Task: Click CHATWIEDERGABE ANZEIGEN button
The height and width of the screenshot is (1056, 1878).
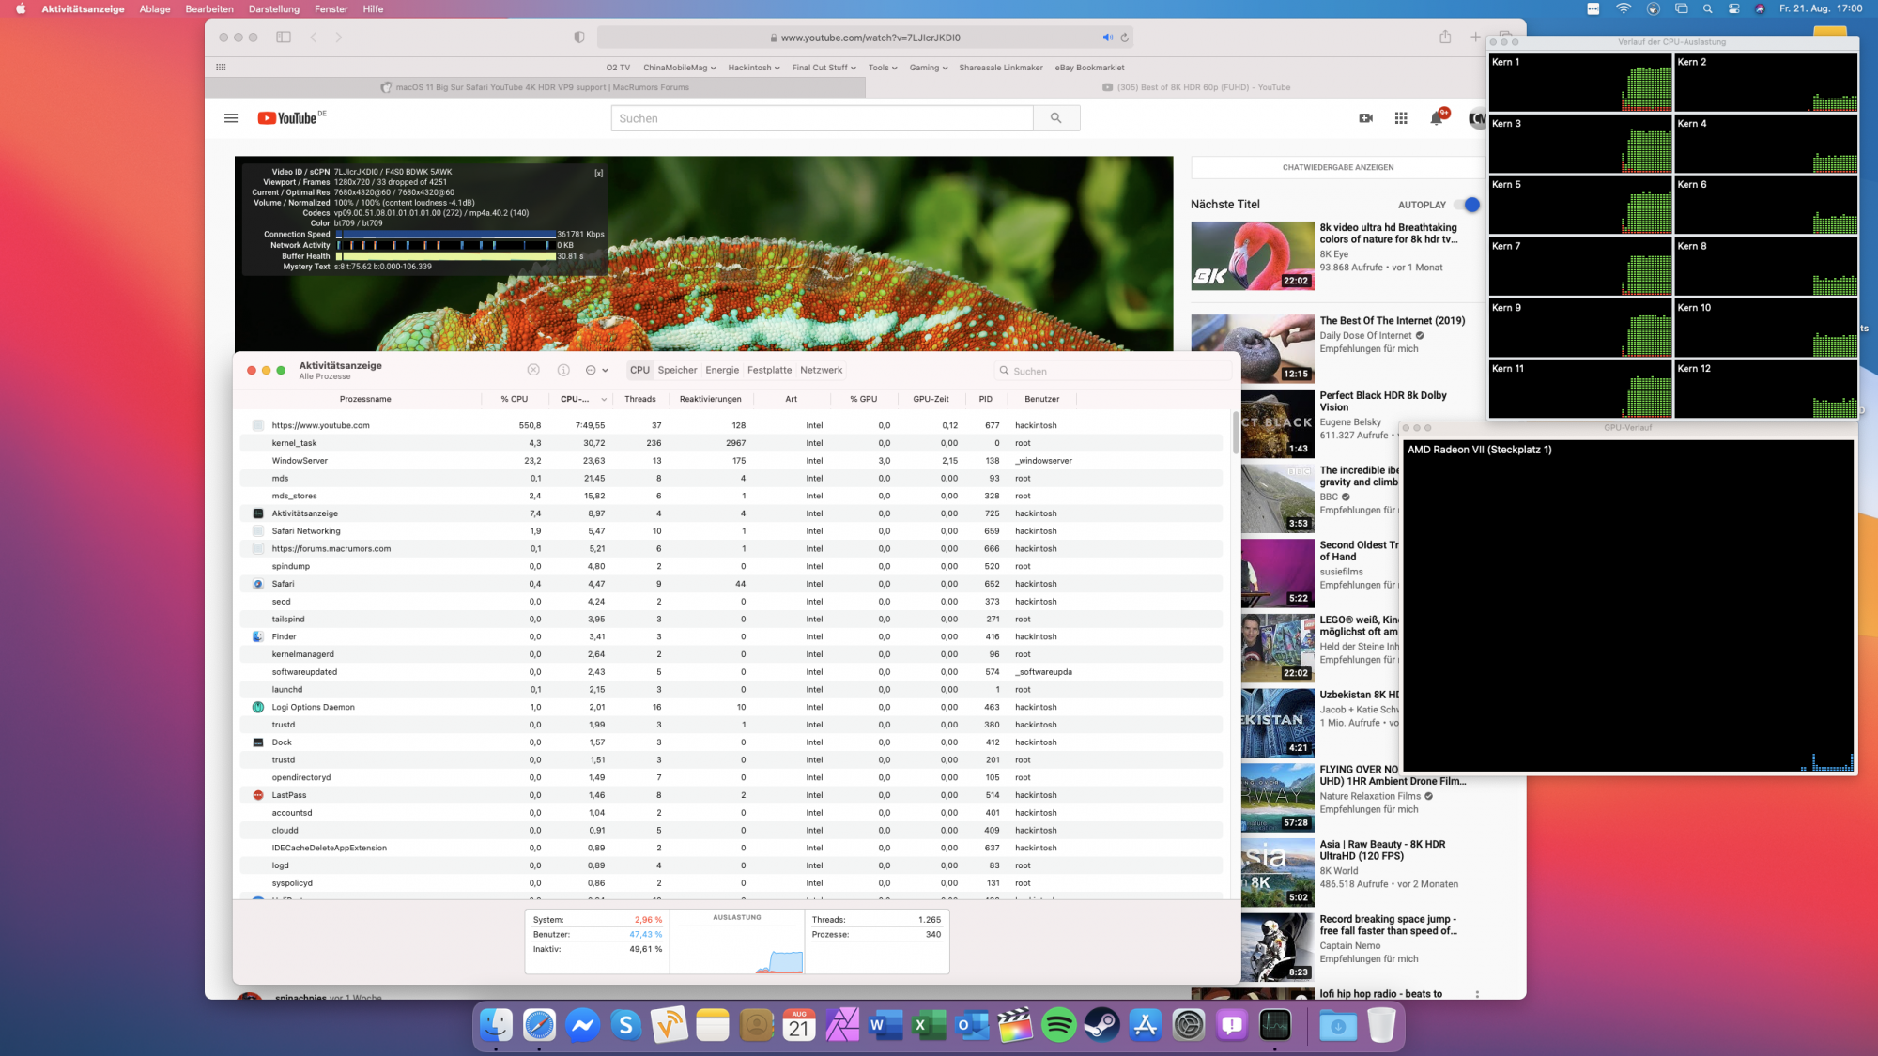Action: (x=1337, y=167)
